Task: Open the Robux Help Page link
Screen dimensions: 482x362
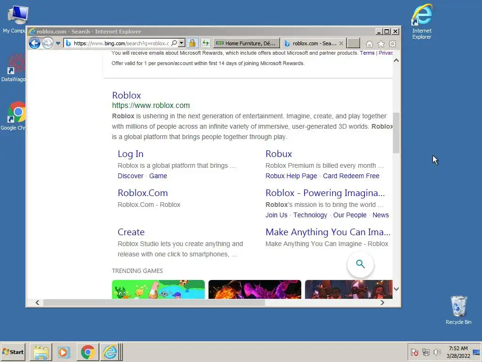Action: point(291,176)
